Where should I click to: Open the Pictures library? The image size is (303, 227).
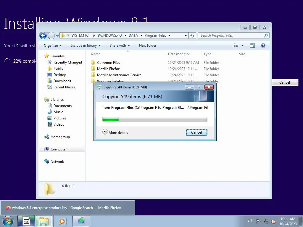[x=59, y=118]
